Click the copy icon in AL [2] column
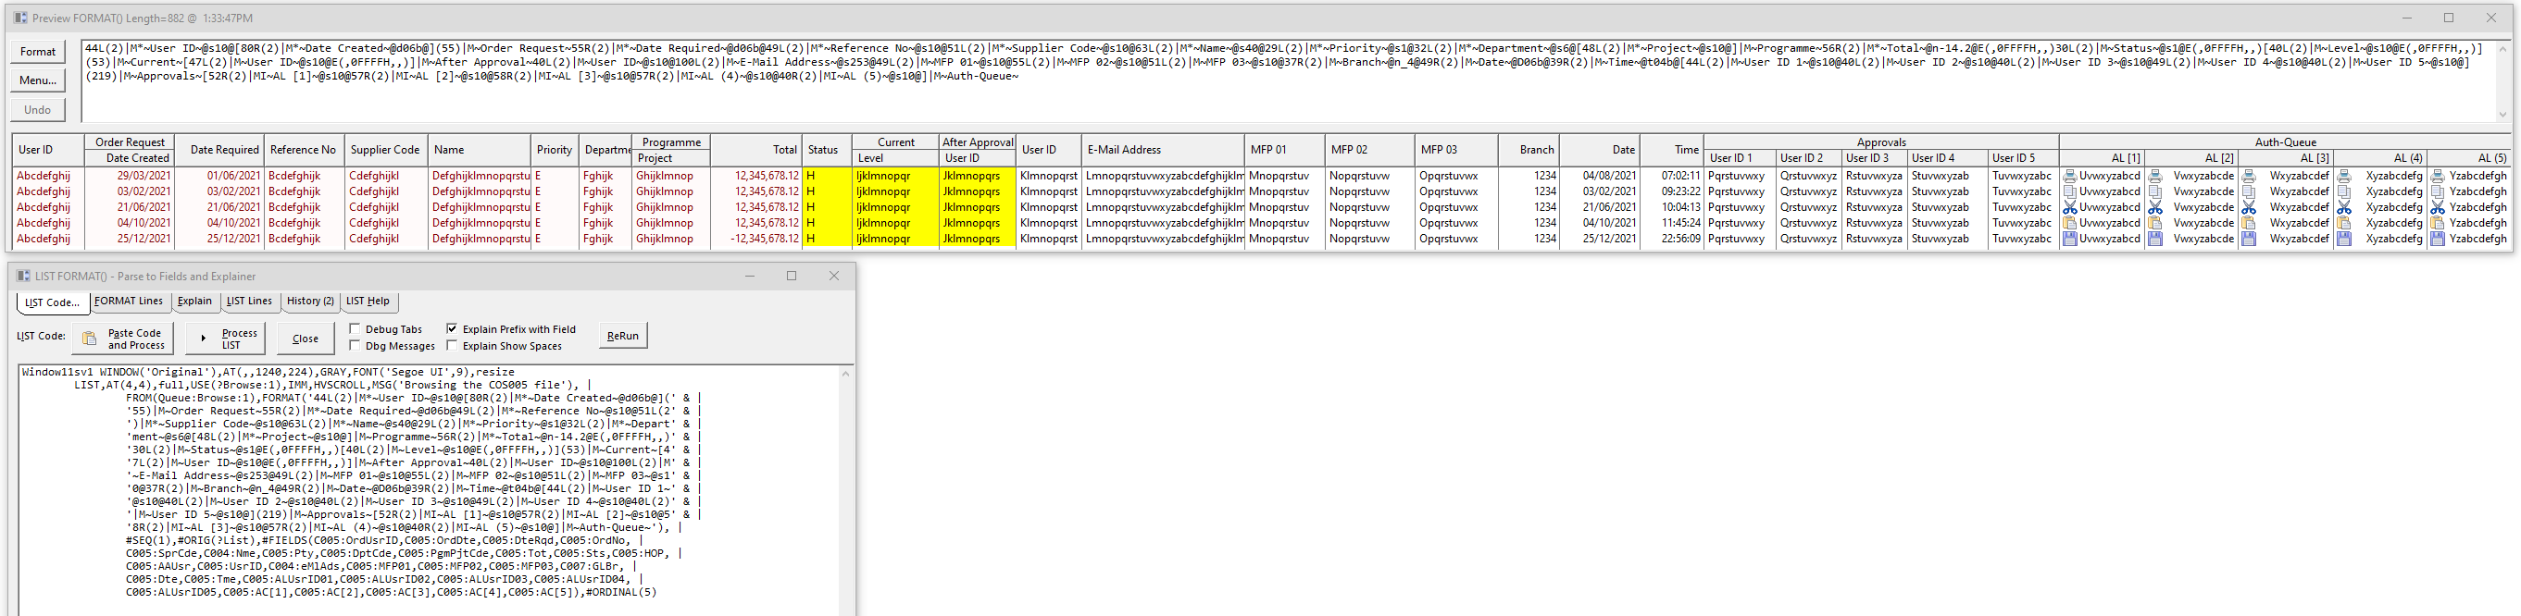Image resolution: width=2521 pixels, height=616 pixels. pos(2155,192)
